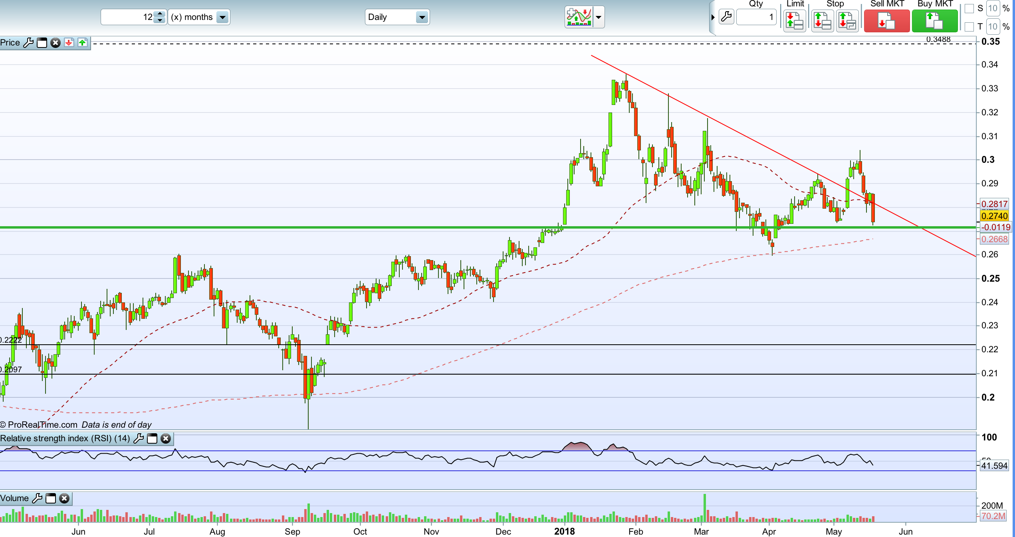Expand the arrow beside the indicator icon
Viewport: 1015px width, 537px height.
coord(599,17)
